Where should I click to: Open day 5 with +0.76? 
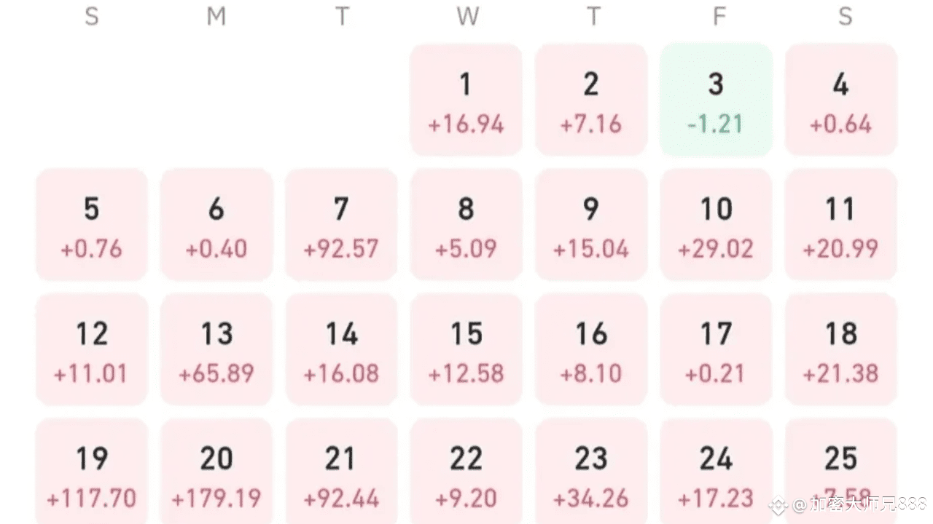click(x=92, y=225)
